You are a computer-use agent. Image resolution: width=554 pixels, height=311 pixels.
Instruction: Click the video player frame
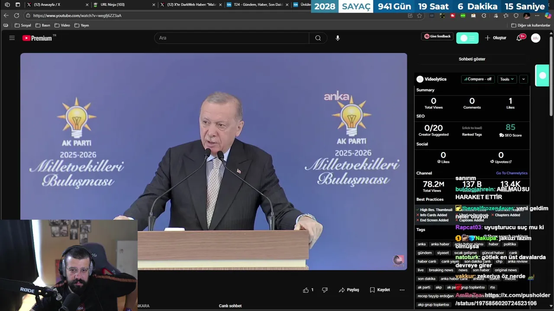[213, 162]
